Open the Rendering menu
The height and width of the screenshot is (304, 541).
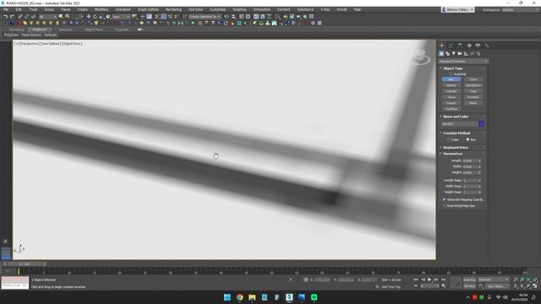coord(173,9)
